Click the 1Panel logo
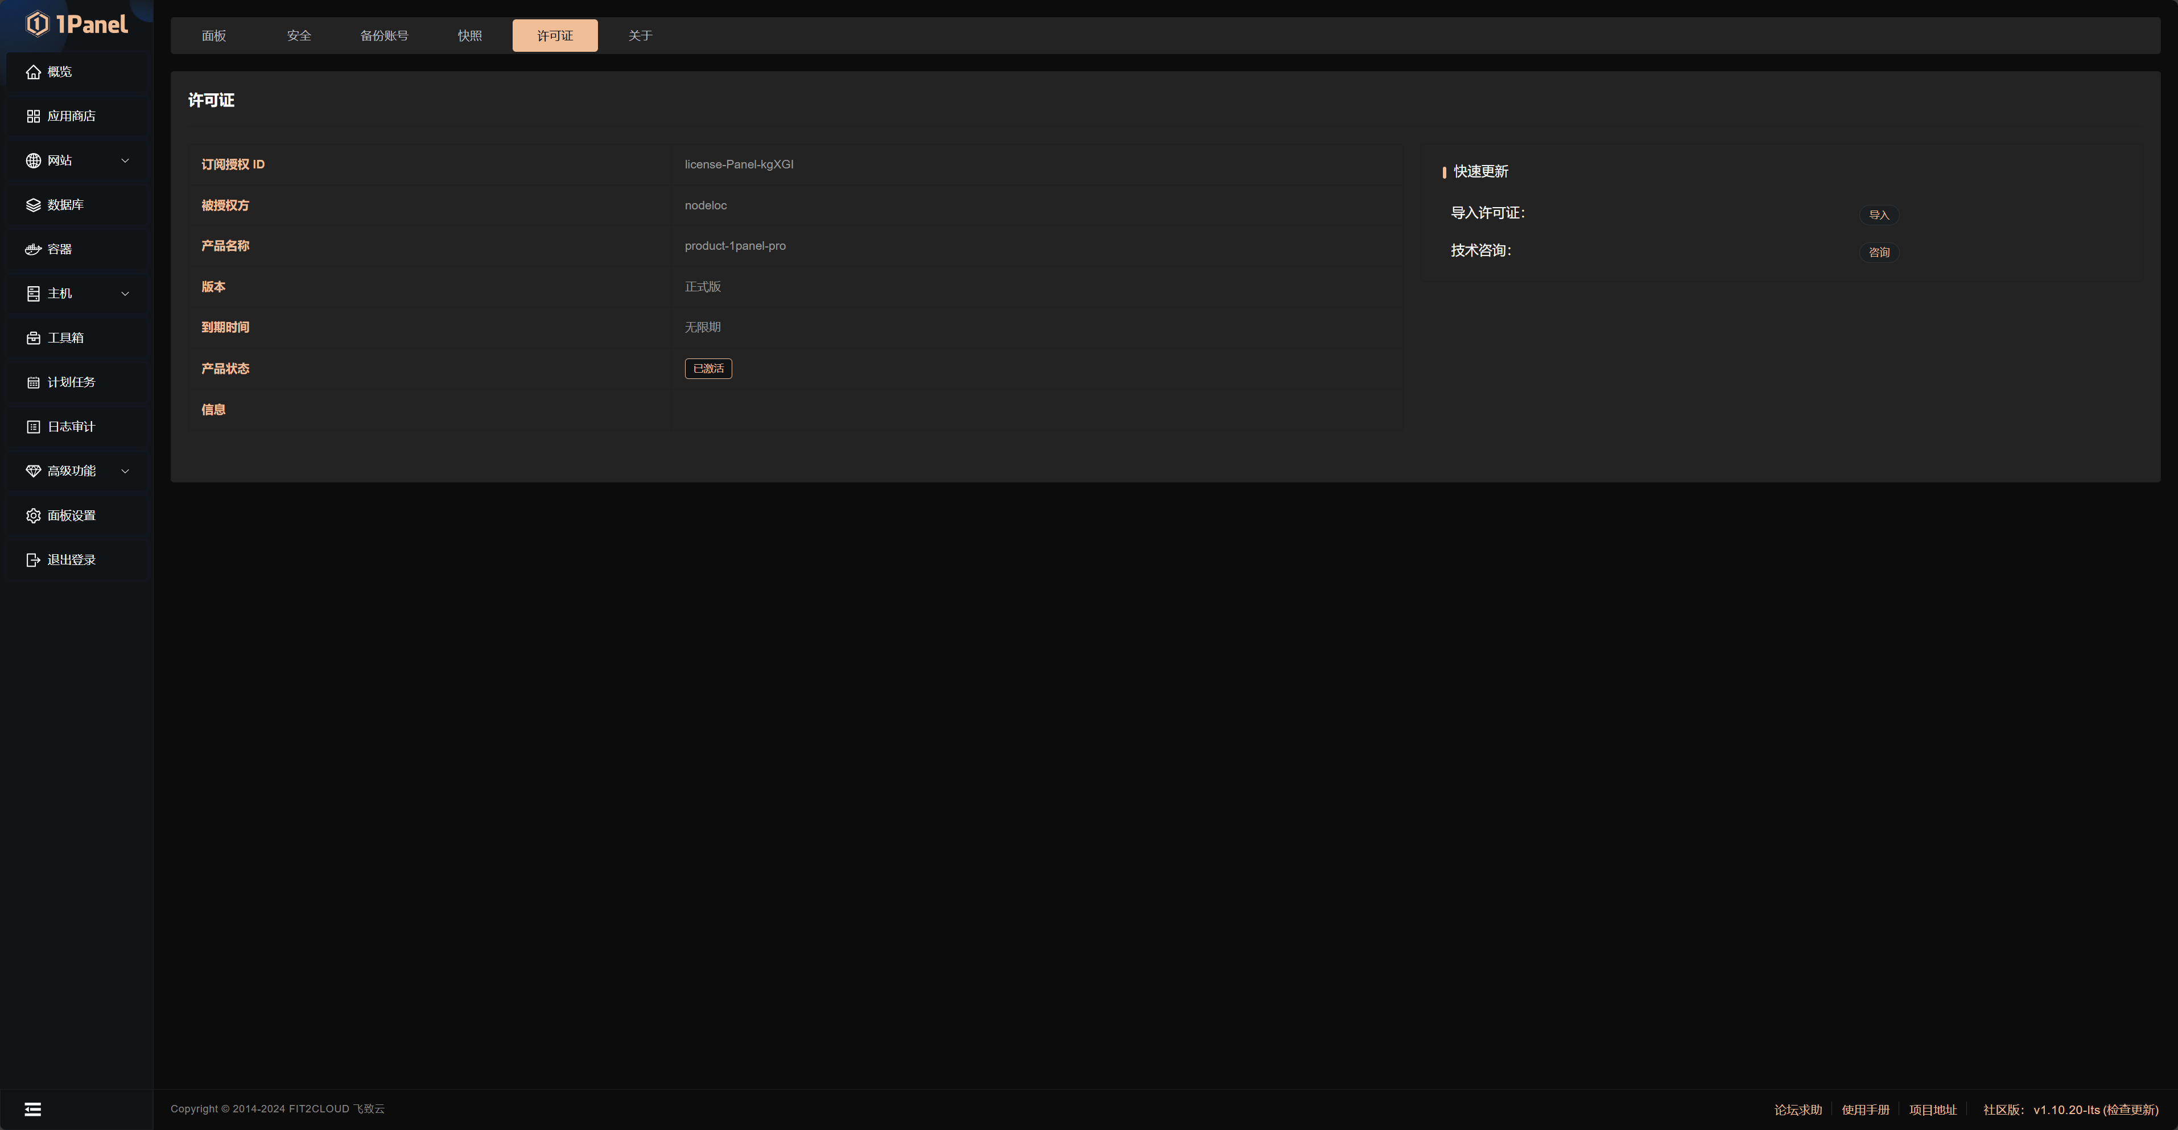This screenshot has height=1130, width=2178. pyautogui.click(x=77, y=24)
